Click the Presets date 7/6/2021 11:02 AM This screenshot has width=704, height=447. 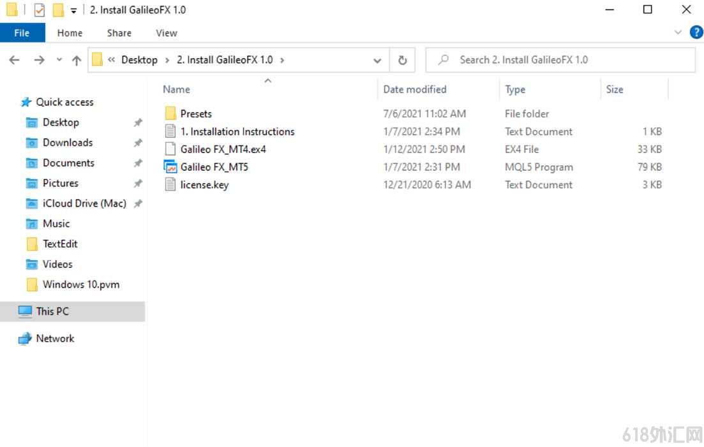click(x=424, y=114)
